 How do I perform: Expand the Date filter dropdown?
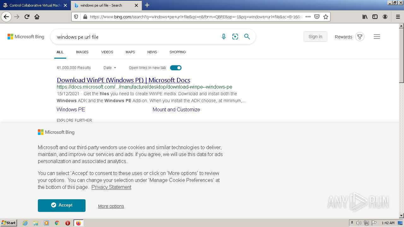click(x=110, y=68)
